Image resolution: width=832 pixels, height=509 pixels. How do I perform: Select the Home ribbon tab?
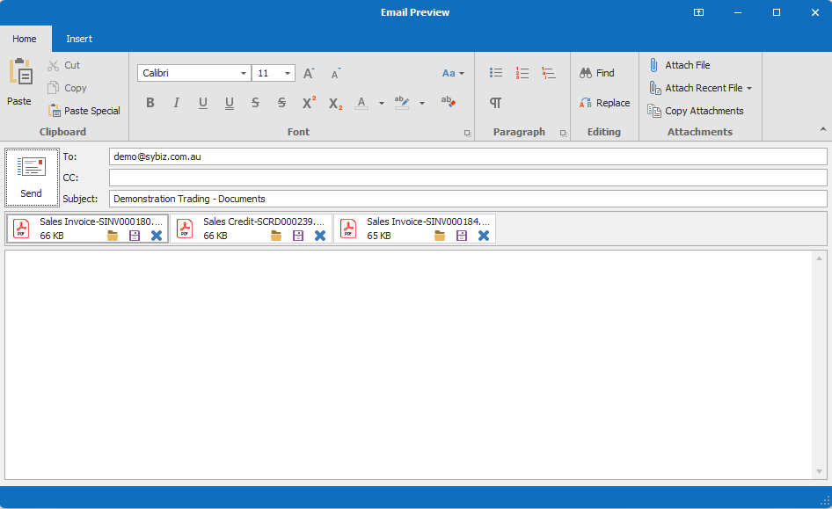point(25,39)
